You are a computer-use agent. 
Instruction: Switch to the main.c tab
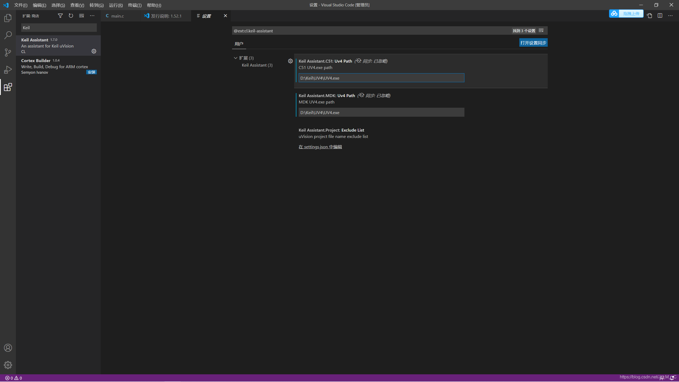pos(121,16)
